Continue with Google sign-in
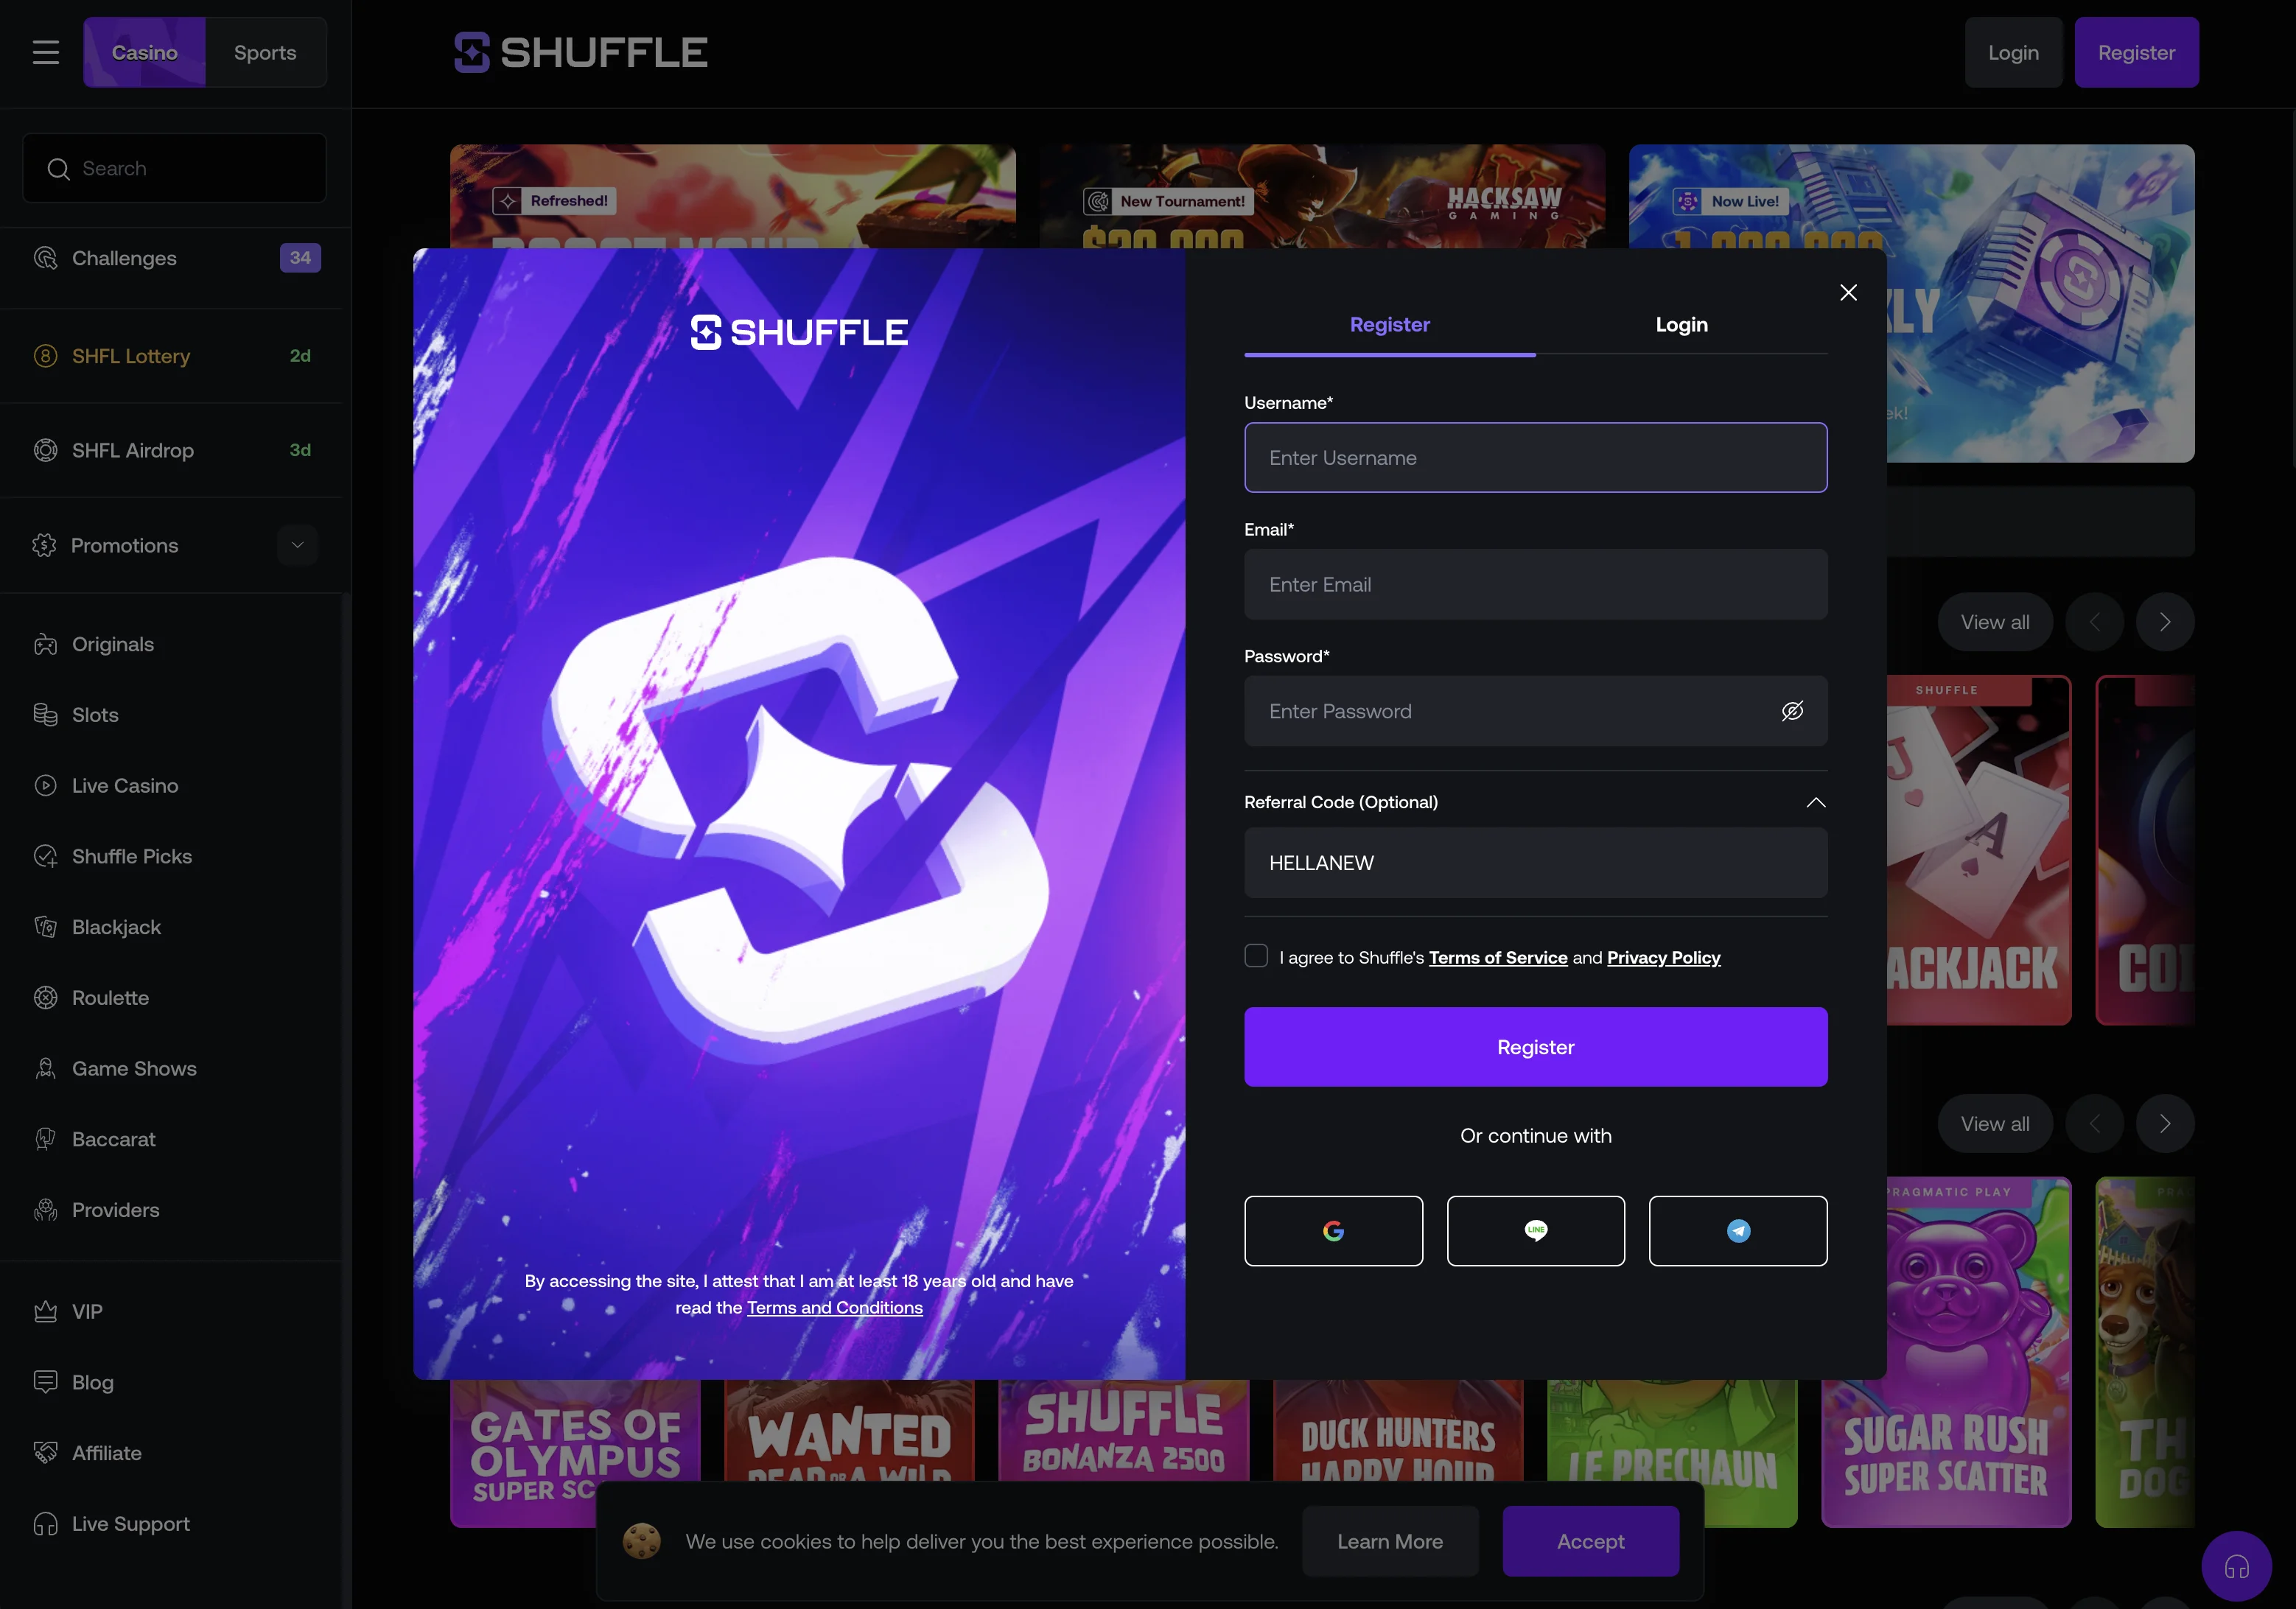Image resolution: width=2296 pixels, height=1609 pixels. 1333,1231
